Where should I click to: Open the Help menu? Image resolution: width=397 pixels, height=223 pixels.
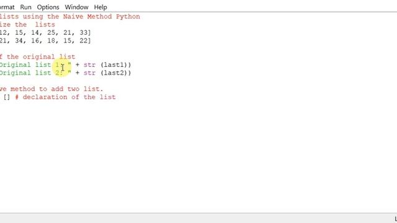point(100,7)
